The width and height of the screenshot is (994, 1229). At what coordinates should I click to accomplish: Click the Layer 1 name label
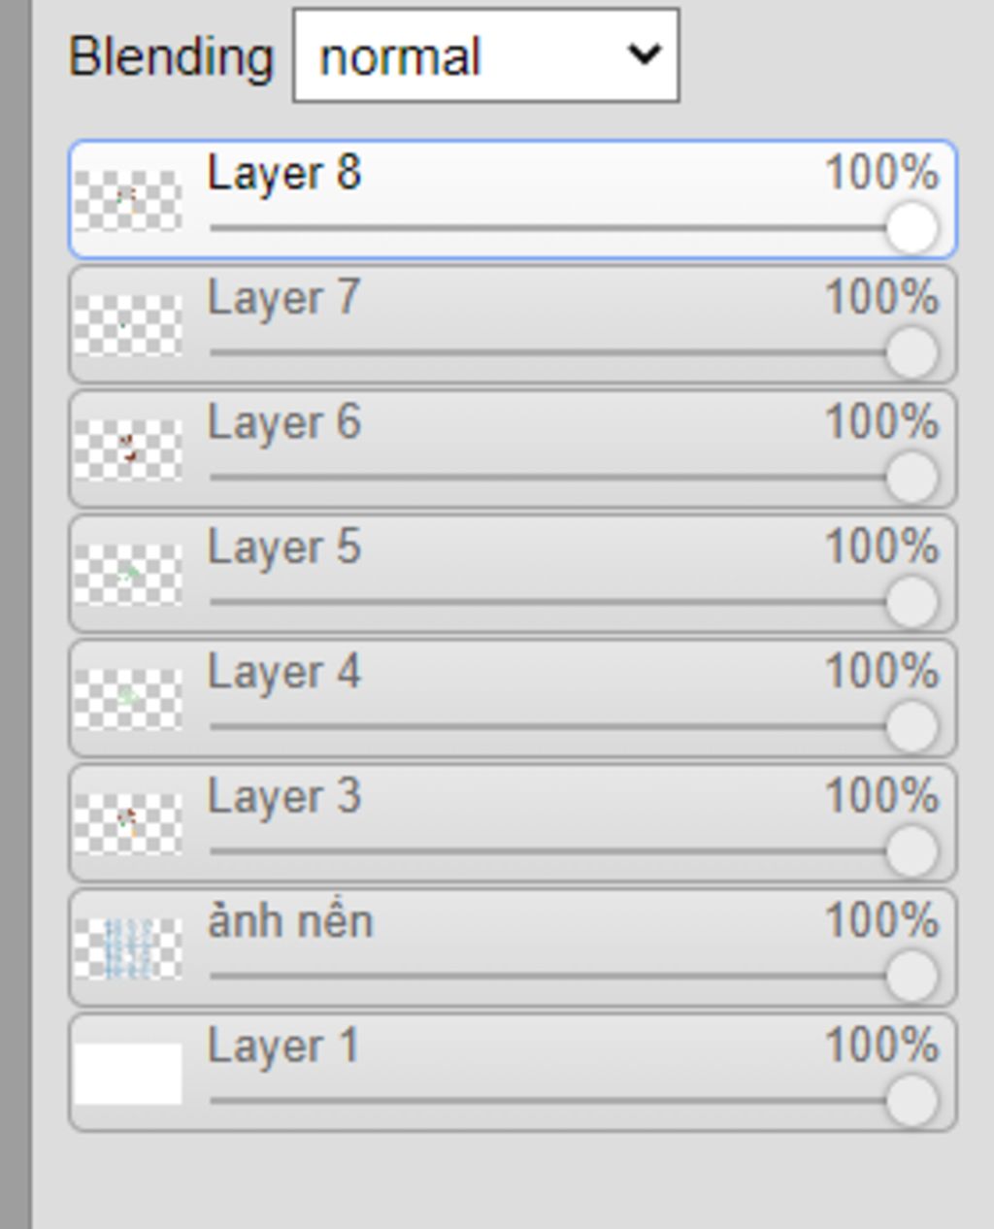tap(283, 1046)
